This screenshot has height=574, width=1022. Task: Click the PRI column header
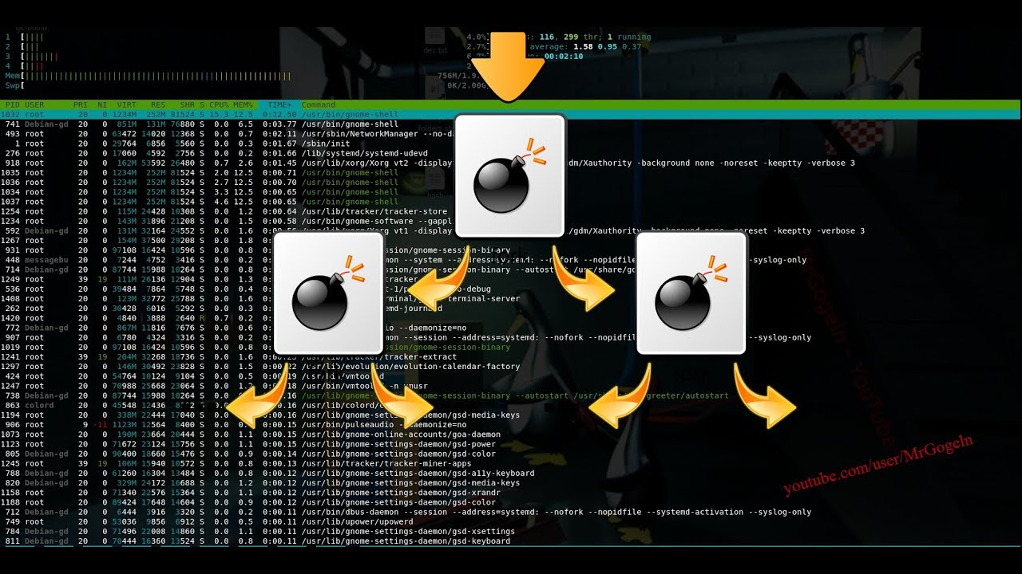pyautogui.click(x=81, y=104)
